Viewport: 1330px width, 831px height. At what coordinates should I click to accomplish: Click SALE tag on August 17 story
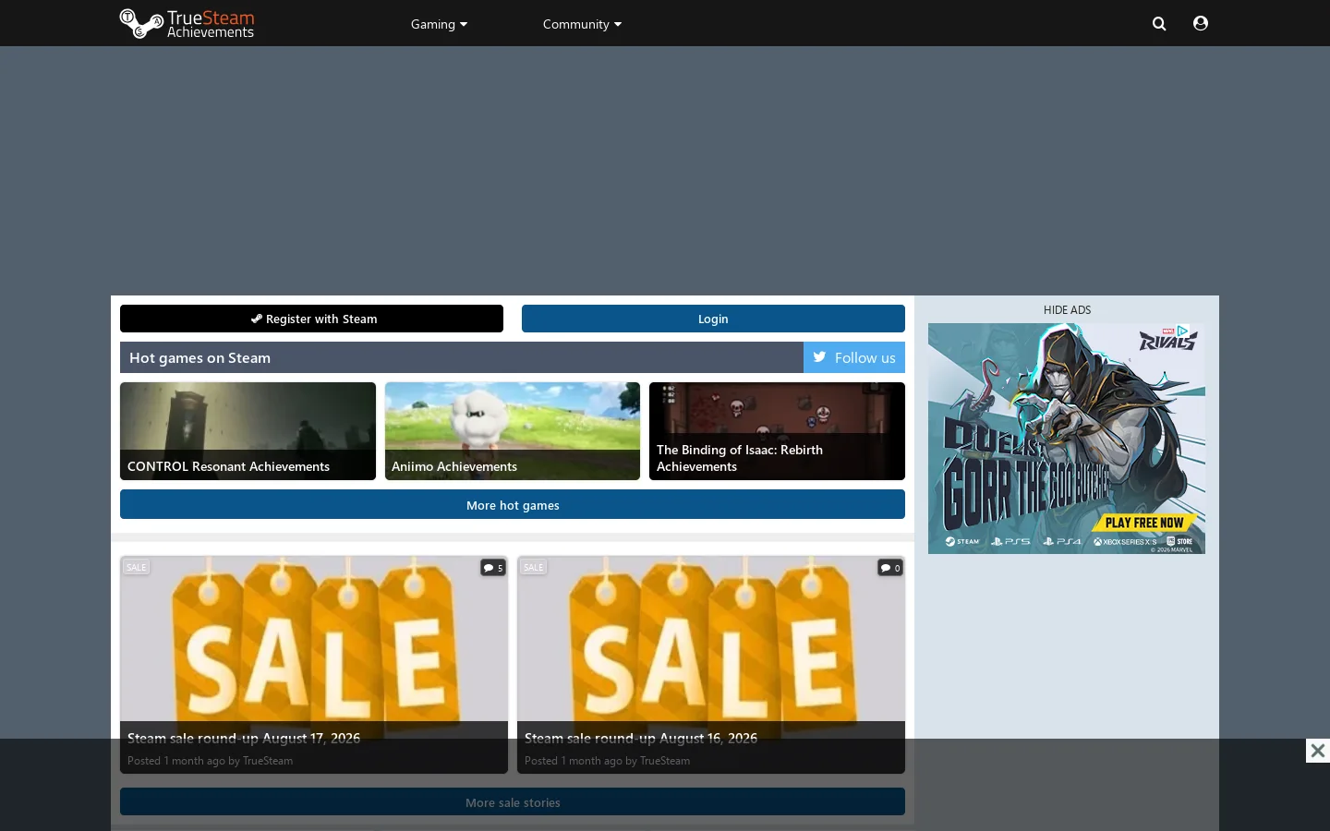137,567
